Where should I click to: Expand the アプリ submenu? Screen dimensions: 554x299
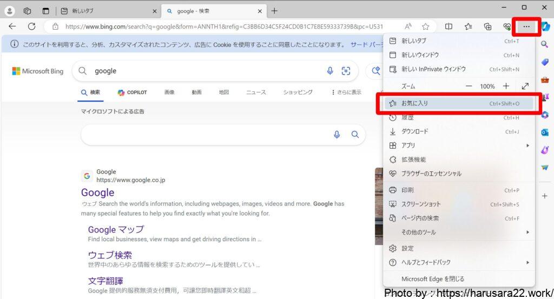(x=458, y=145)
